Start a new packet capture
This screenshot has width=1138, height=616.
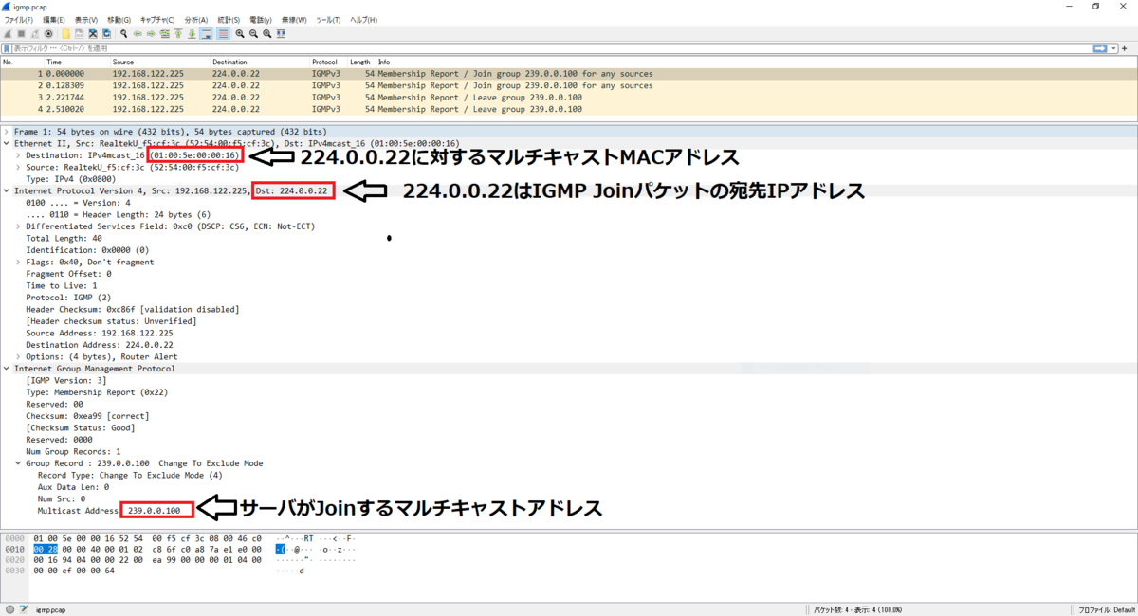pos(7,34)
